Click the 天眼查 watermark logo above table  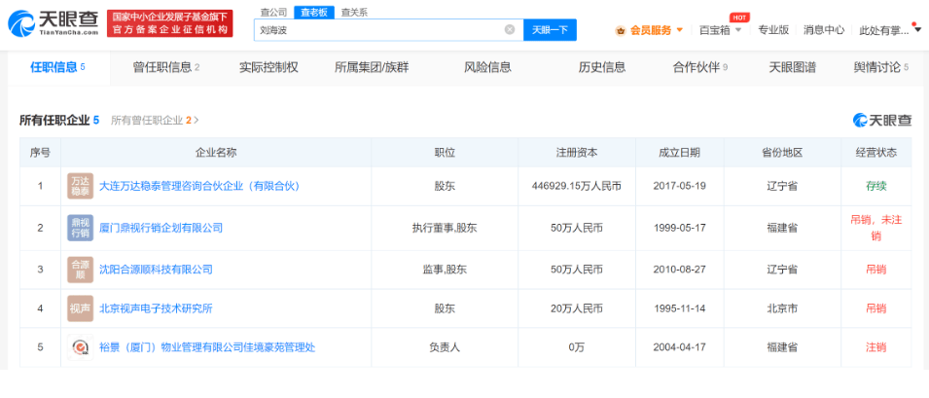(882, 120)
